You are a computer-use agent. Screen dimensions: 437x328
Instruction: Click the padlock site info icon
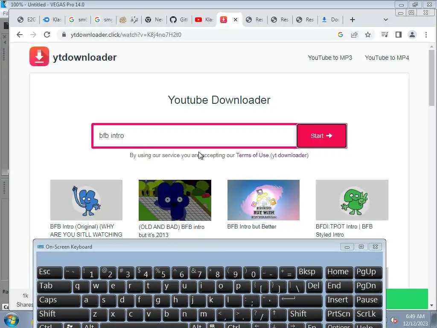tap(64, 35)
